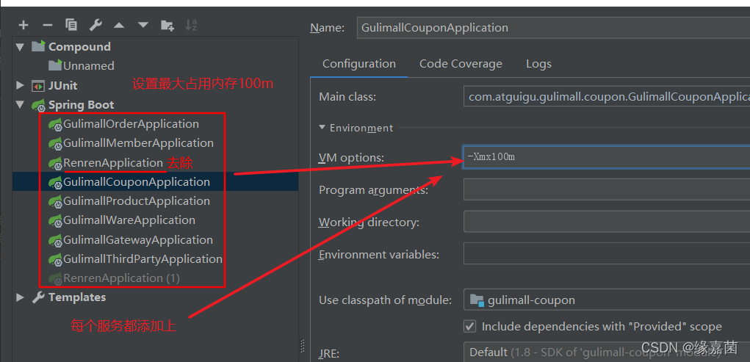Click the Working directory field

click(607, 222)
